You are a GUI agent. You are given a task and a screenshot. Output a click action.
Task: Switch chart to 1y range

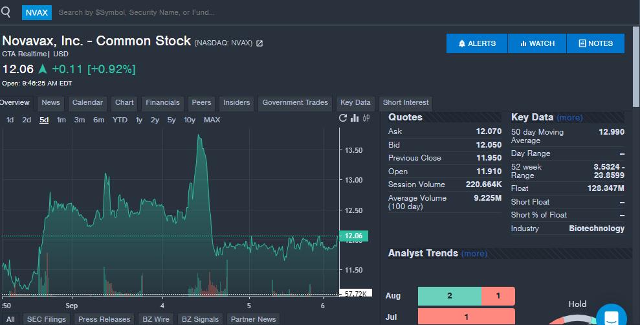139,120
